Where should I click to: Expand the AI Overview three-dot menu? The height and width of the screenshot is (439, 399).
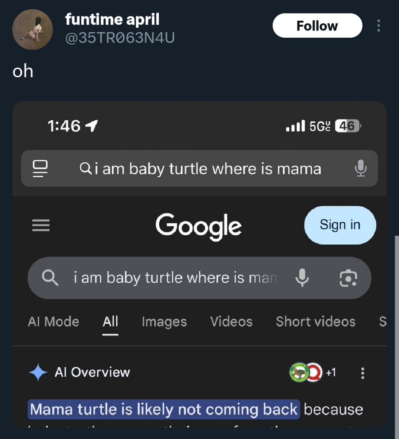pyautogui.click(x=362, y=373)
